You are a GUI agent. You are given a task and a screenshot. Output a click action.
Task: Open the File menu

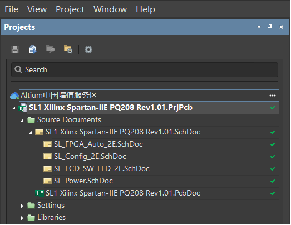11,9
